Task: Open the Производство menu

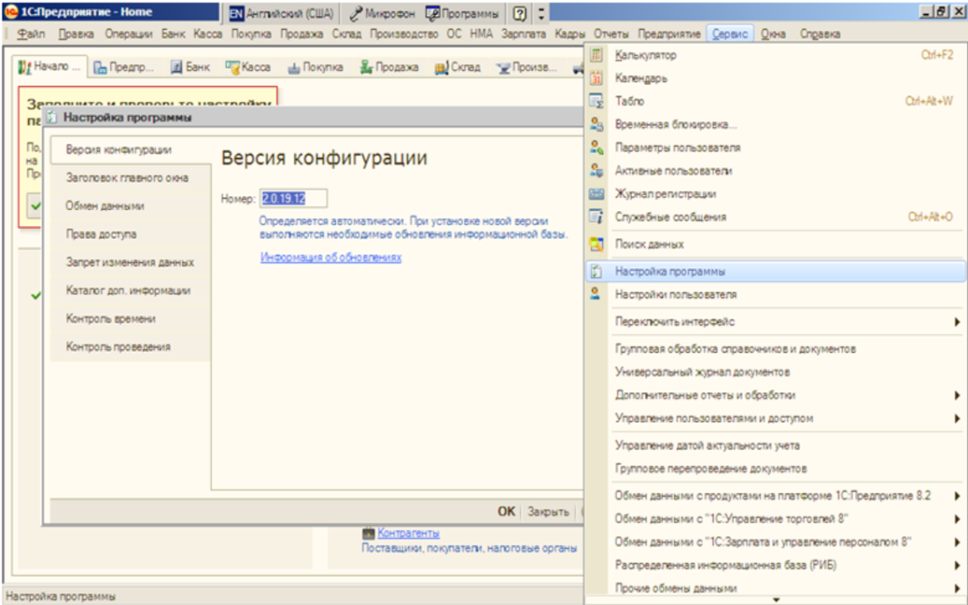Action: coord(404,34)
